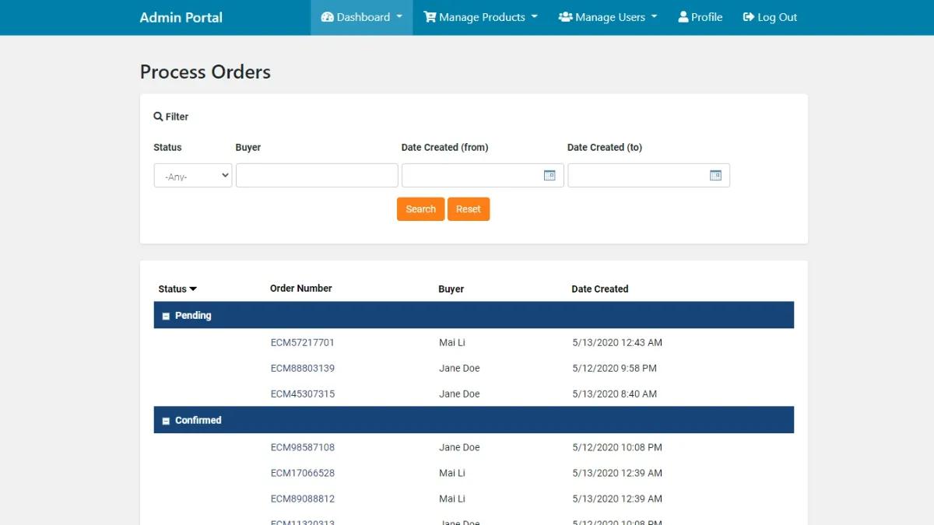
Task: Click calendar icon in Date Created (from)
Action: [549, 176]
